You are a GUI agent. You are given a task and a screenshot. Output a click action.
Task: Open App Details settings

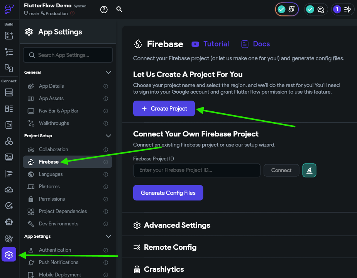point(68,86)
